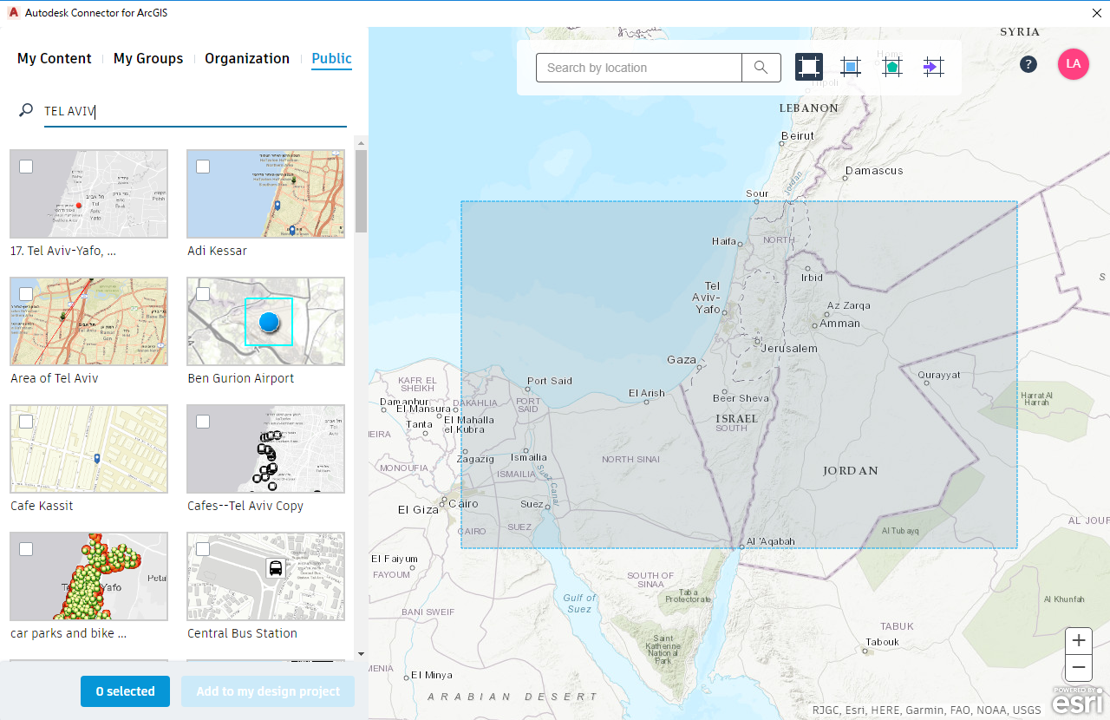1110x720 pixels.
Task: Zoom out on the map
Action: (x=1079, y=669)
